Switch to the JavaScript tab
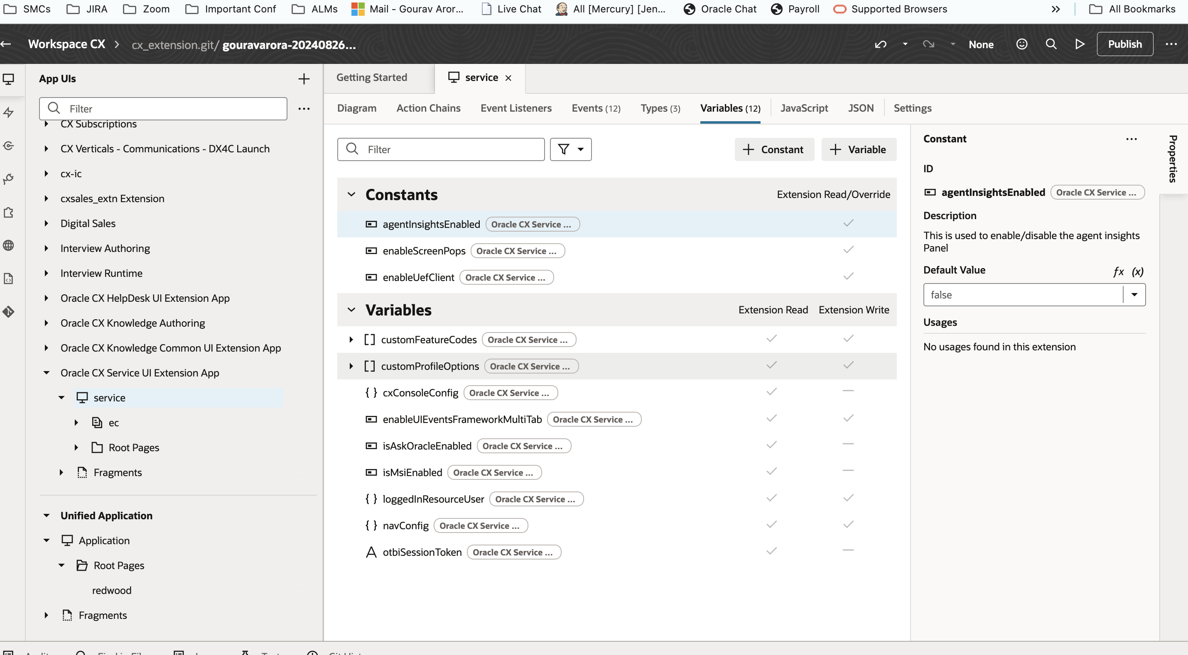 coord(804,108)
